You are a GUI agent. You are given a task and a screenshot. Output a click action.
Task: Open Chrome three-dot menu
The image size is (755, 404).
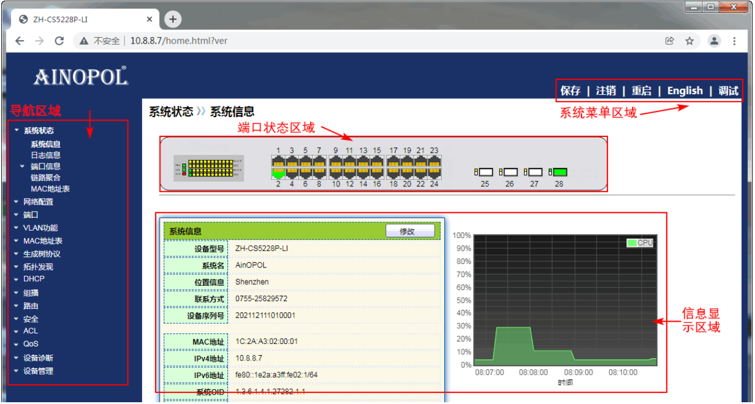click(x=734, y=41)
